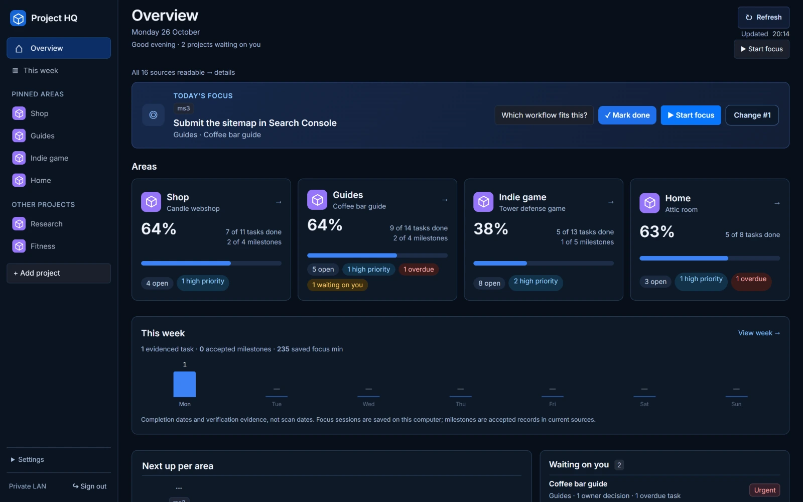Open Indie game area via arrow icon
803x502 pixels.
611,202
